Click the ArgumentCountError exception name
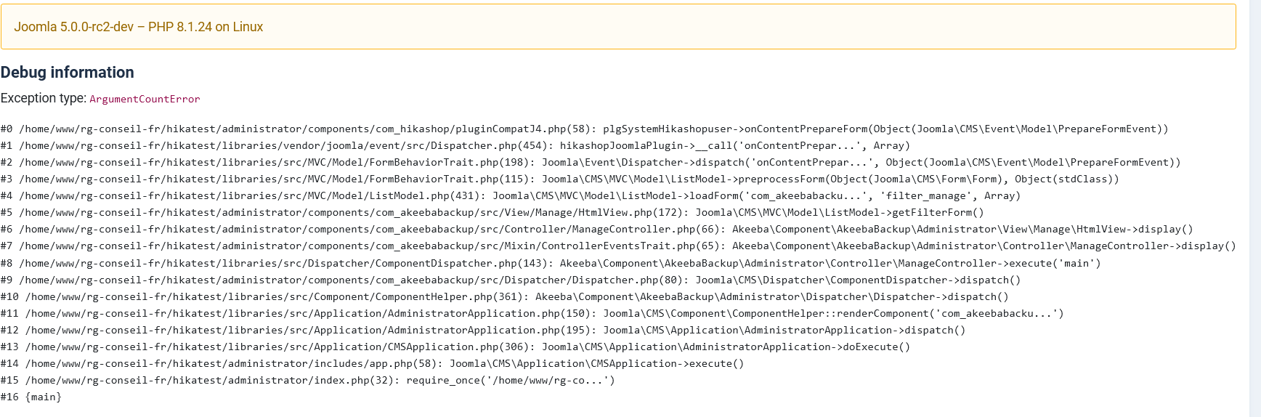 145,99
